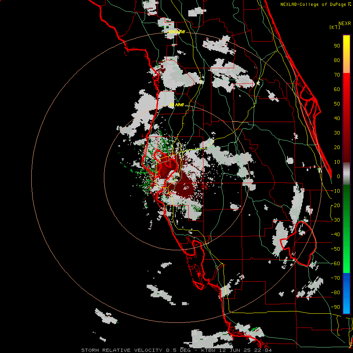Image resolution: width=353 pixels, height=353 pixels.
Task: Click the -70 value on the velocity scale
Action: (x=335, y=278)
